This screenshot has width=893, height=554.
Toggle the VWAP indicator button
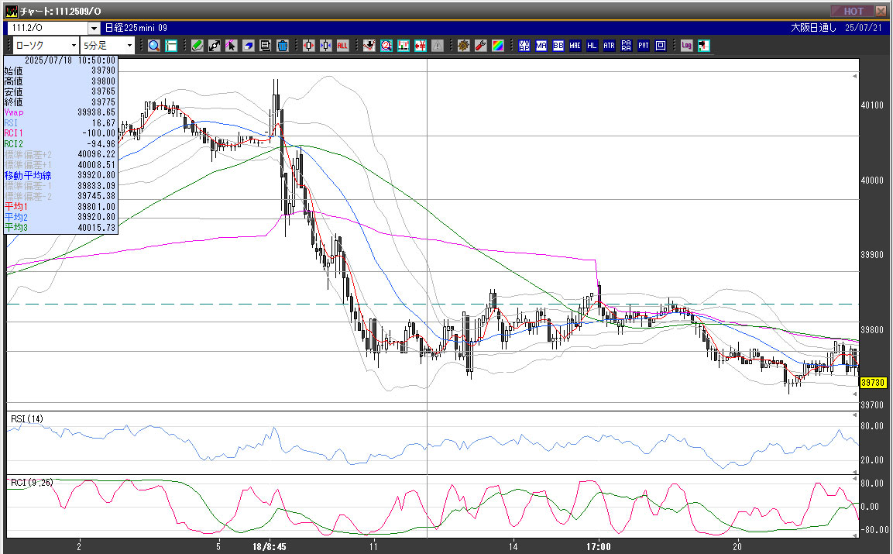pos(524,46)
